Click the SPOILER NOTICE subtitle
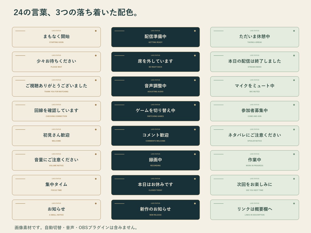311x233 pixels. 255,141
